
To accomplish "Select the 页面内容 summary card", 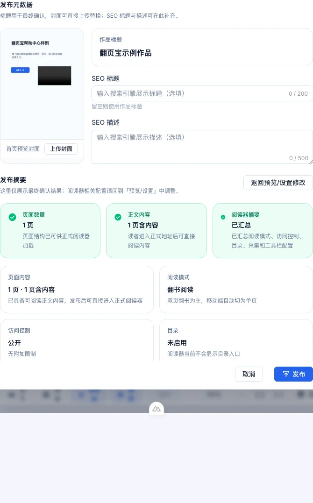I will click(x=77, y=290).
